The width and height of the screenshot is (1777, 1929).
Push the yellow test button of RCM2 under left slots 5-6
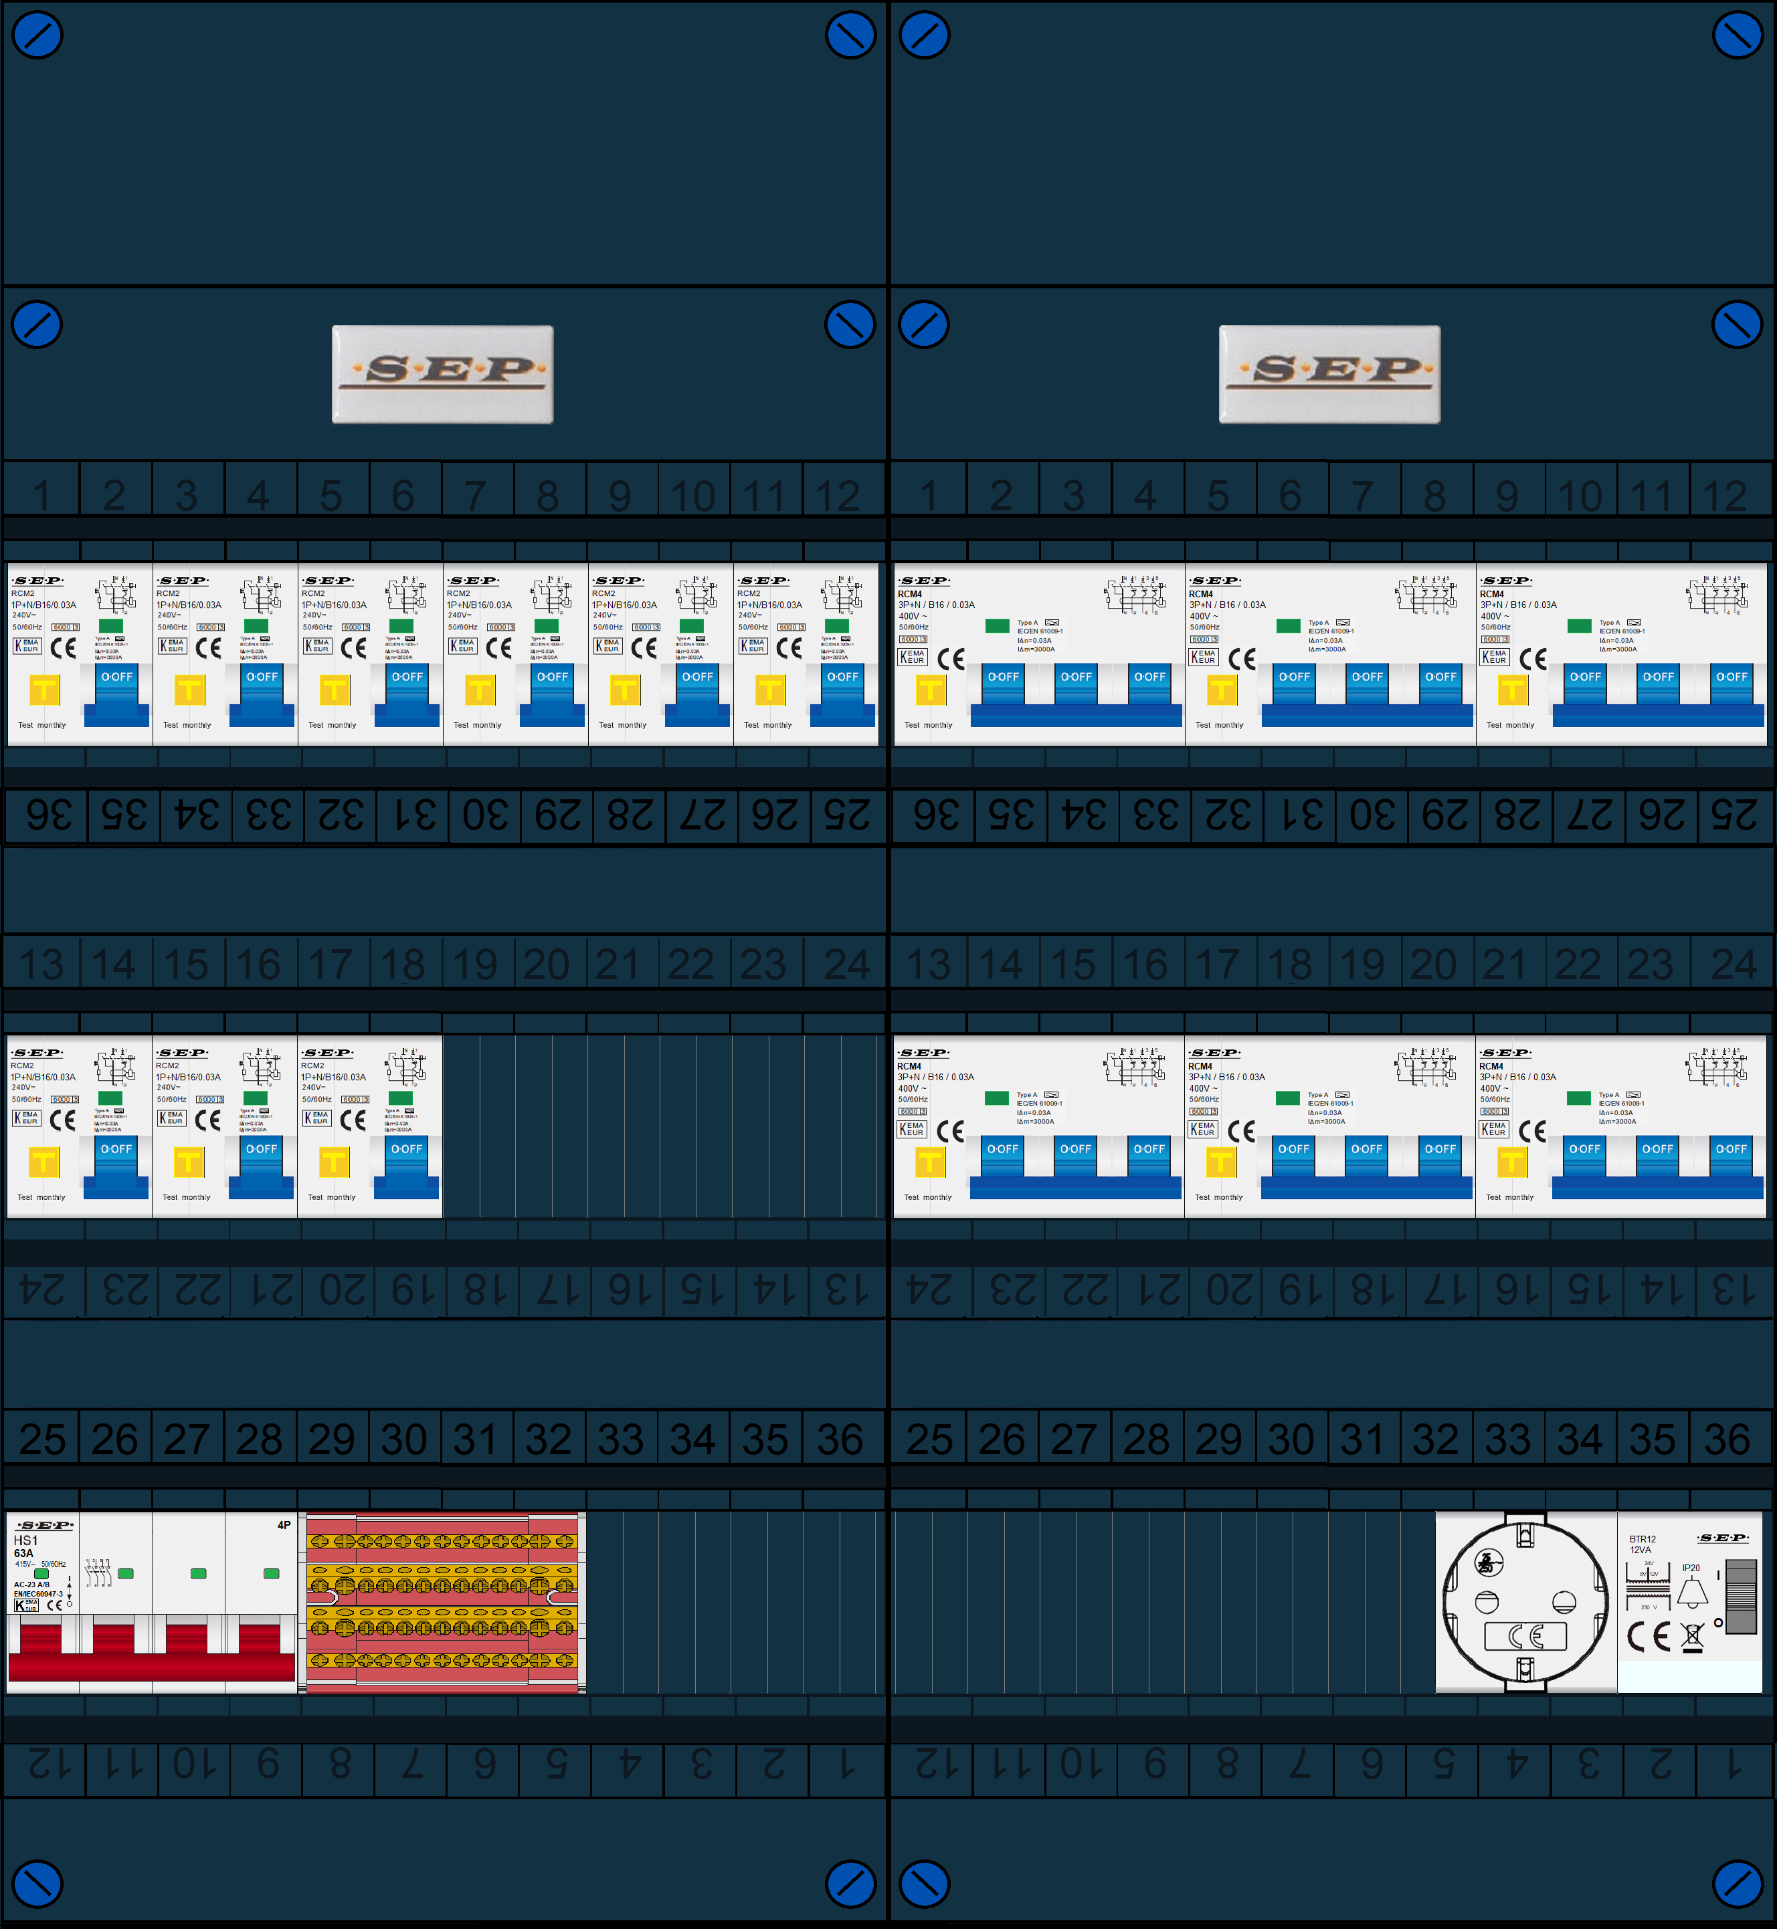335,690
